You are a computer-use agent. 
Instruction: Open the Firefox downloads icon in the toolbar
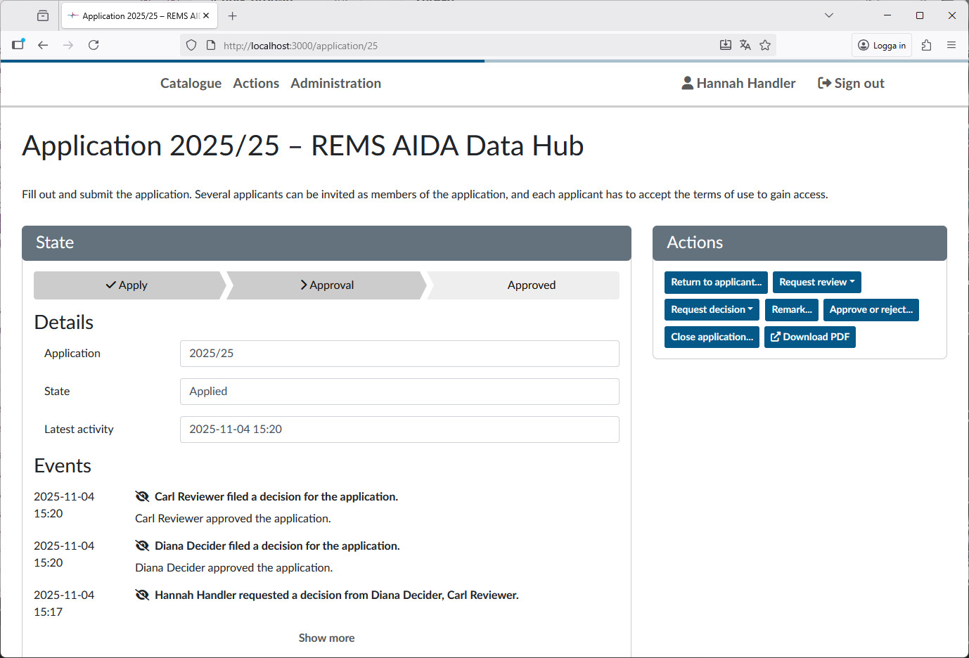click(x=725, y=44)
